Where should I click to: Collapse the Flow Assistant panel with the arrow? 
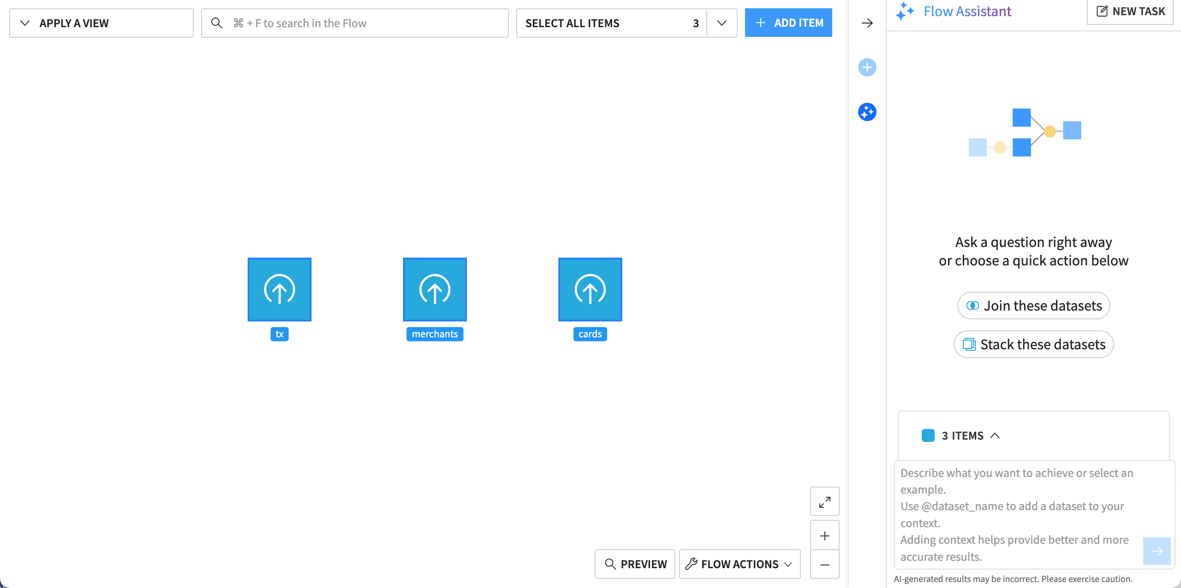coord(868,23)
